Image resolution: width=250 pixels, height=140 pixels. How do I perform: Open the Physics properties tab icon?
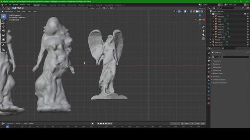(209, 87)
